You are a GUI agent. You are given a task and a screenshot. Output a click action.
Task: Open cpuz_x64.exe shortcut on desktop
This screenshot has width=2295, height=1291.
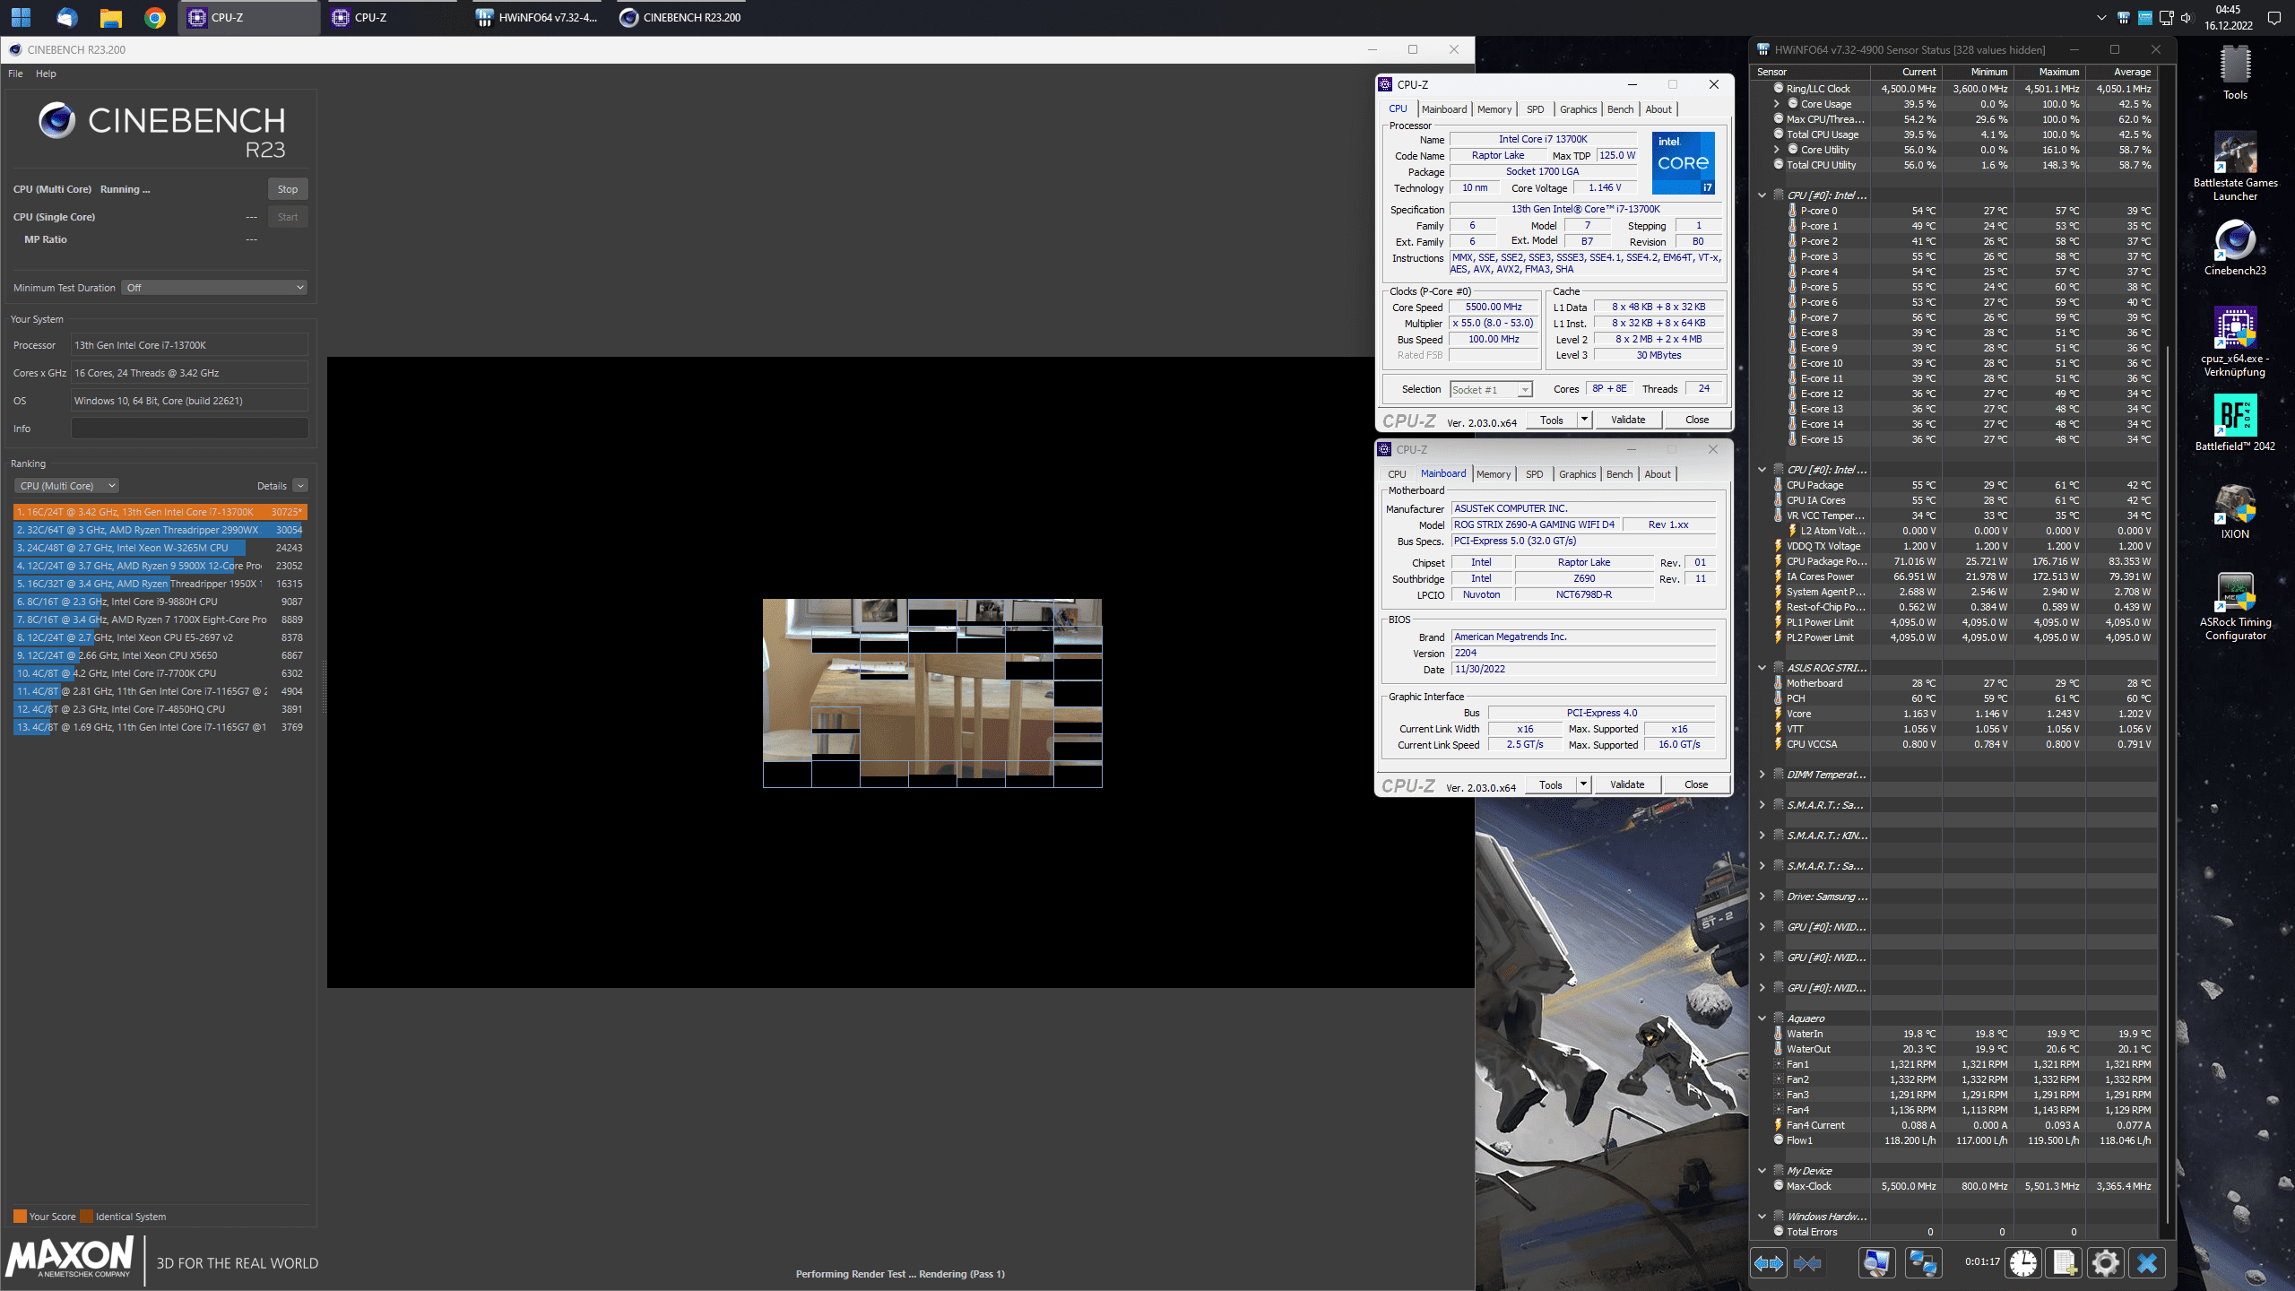tap(2235, 342)
